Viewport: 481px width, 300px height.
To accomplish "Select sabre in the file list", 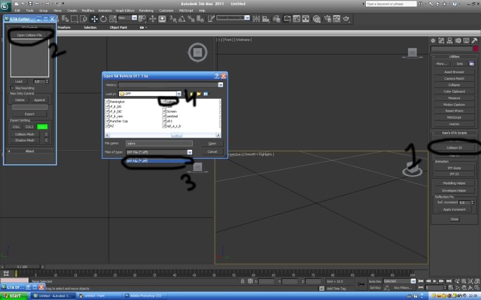I will 169,102.
